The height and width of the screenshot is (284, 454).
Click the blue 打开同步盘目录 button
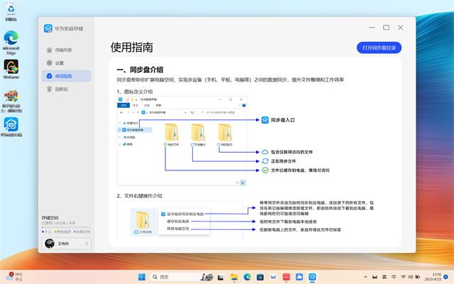pos(379,48)
